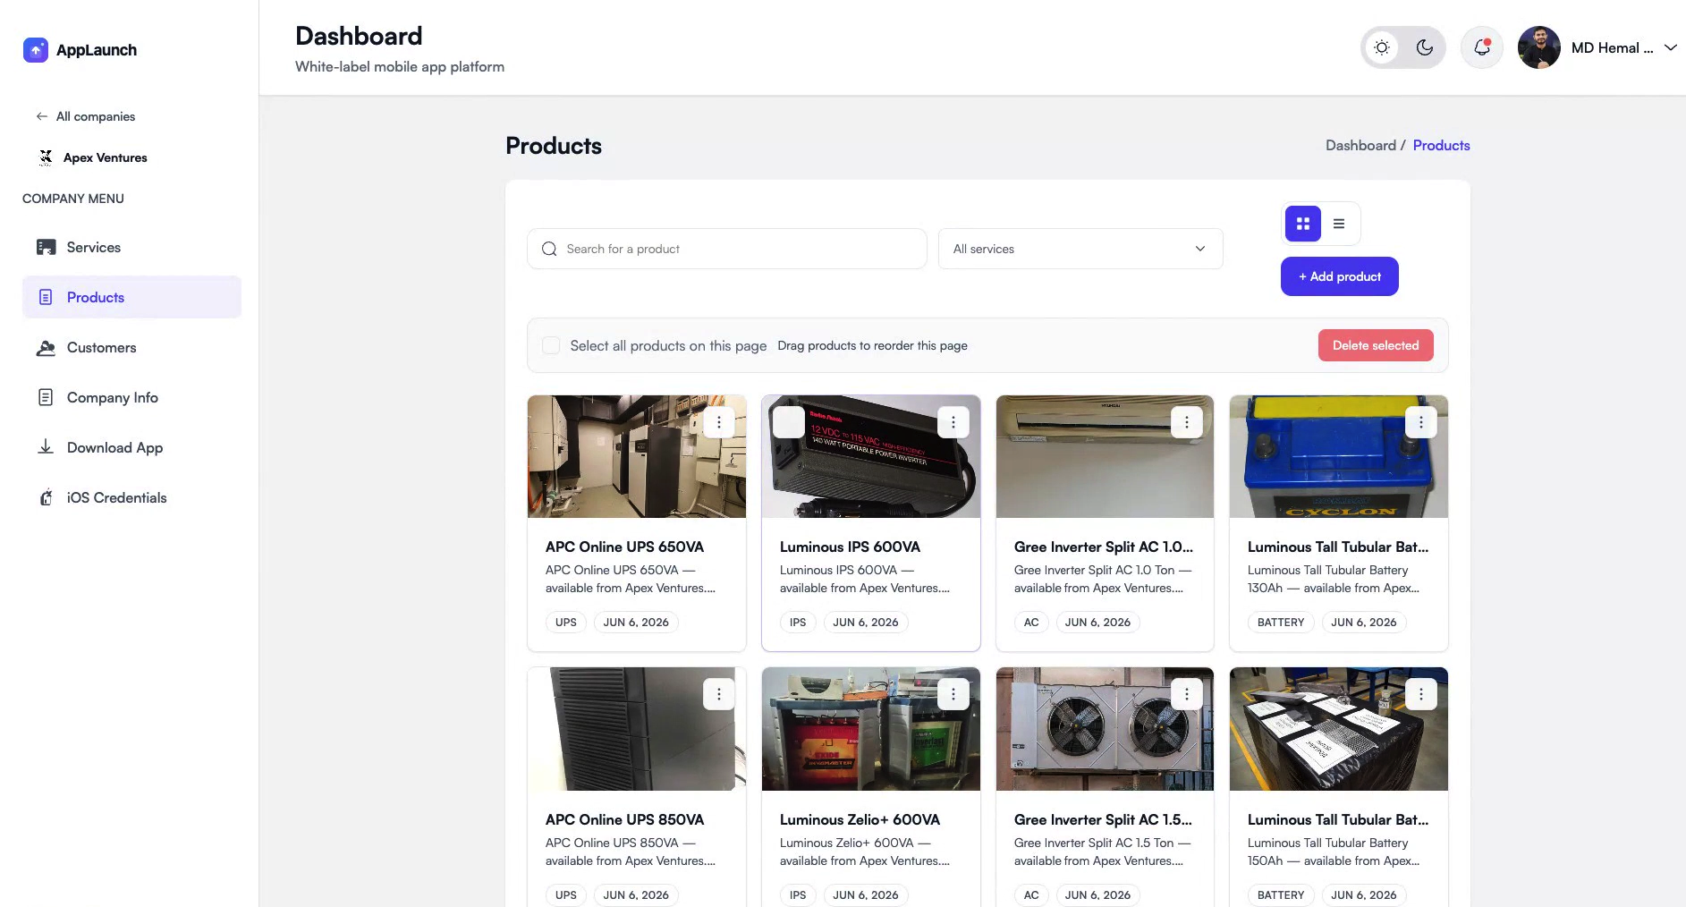This screenshot has width=1686, height=907.
Task: Open options menu for Luminous Zelio+ 600VA
Action: coord(953,694)
